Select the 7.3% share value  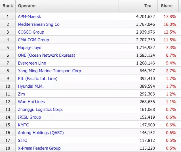pos(171,48)
